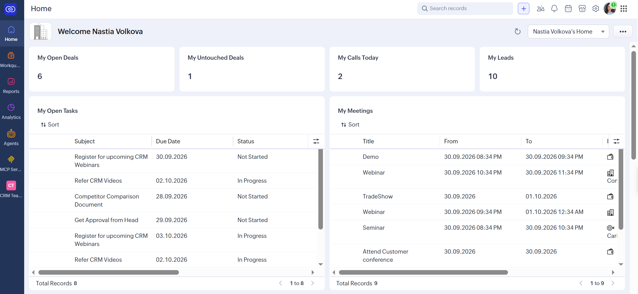Open the more options ellipsis button
This screenshot has width=638, height=294.
(x=623, y=32)
